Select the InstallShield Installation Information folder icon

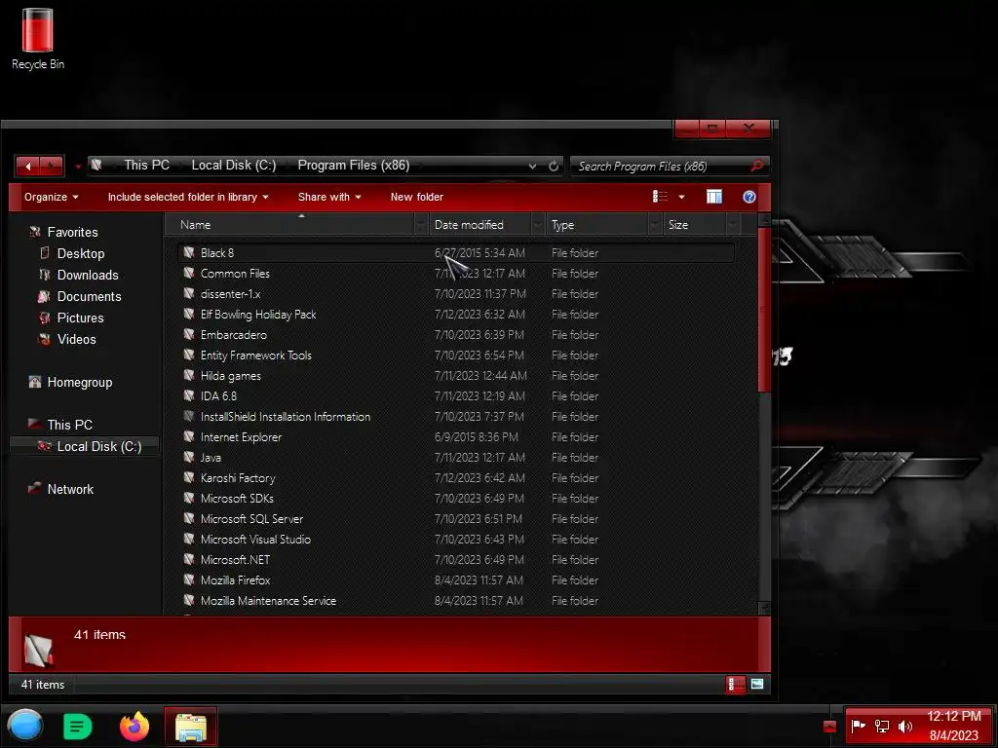click(x=188, y=416)
